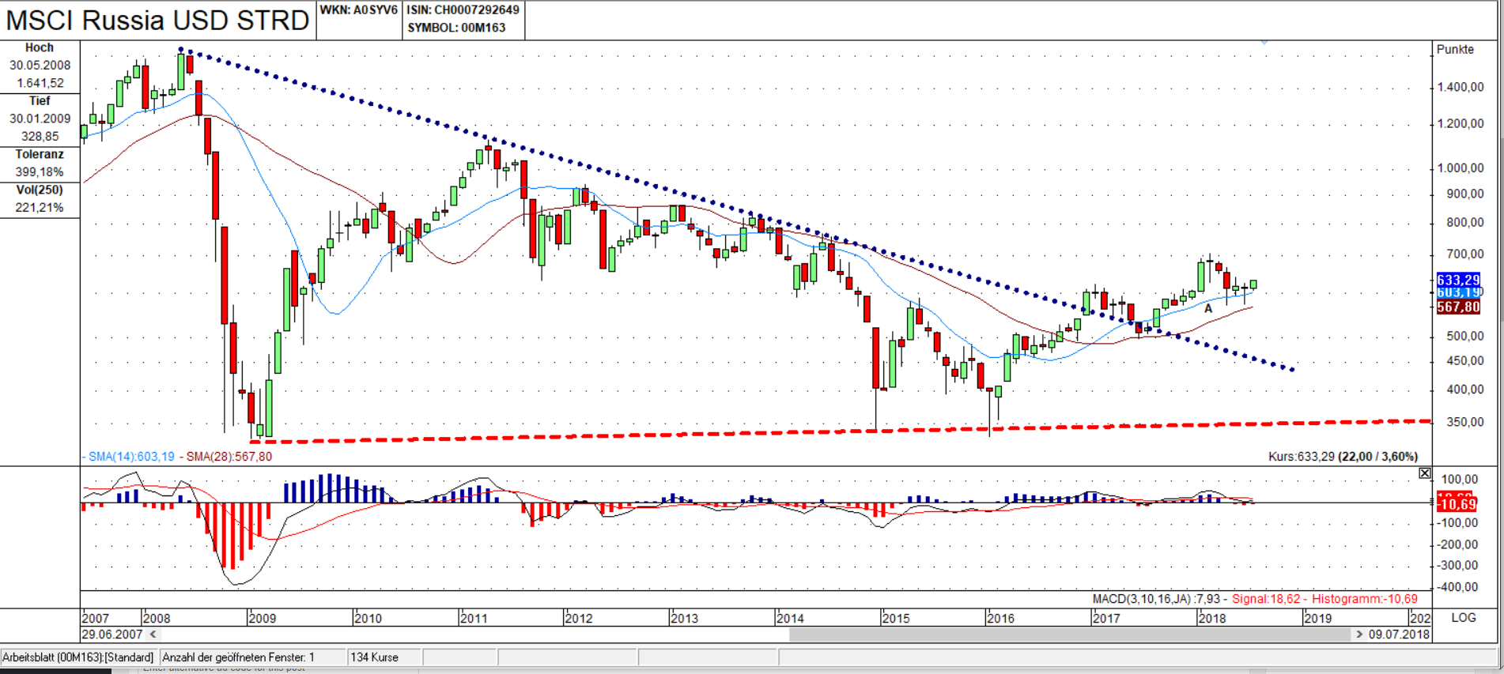This screenshot has width=1504, height=674.
Task: Click the 2014 year marker on time axis
Action: pyautogui.click(x=790, y=618)
